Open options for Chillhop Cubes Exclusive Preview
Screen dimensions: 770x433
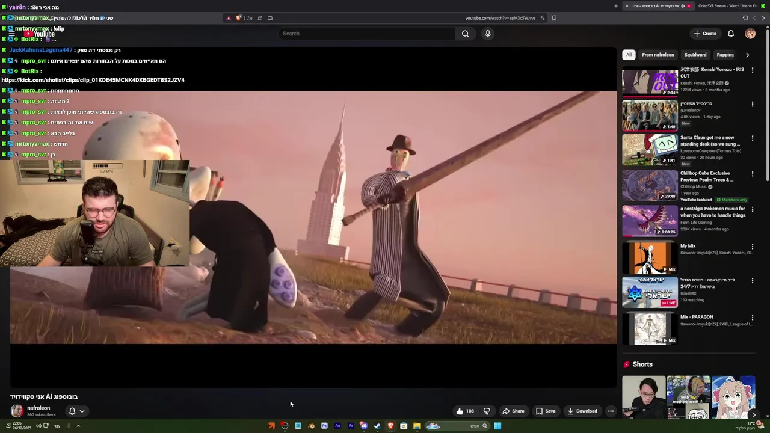[752, 174]
